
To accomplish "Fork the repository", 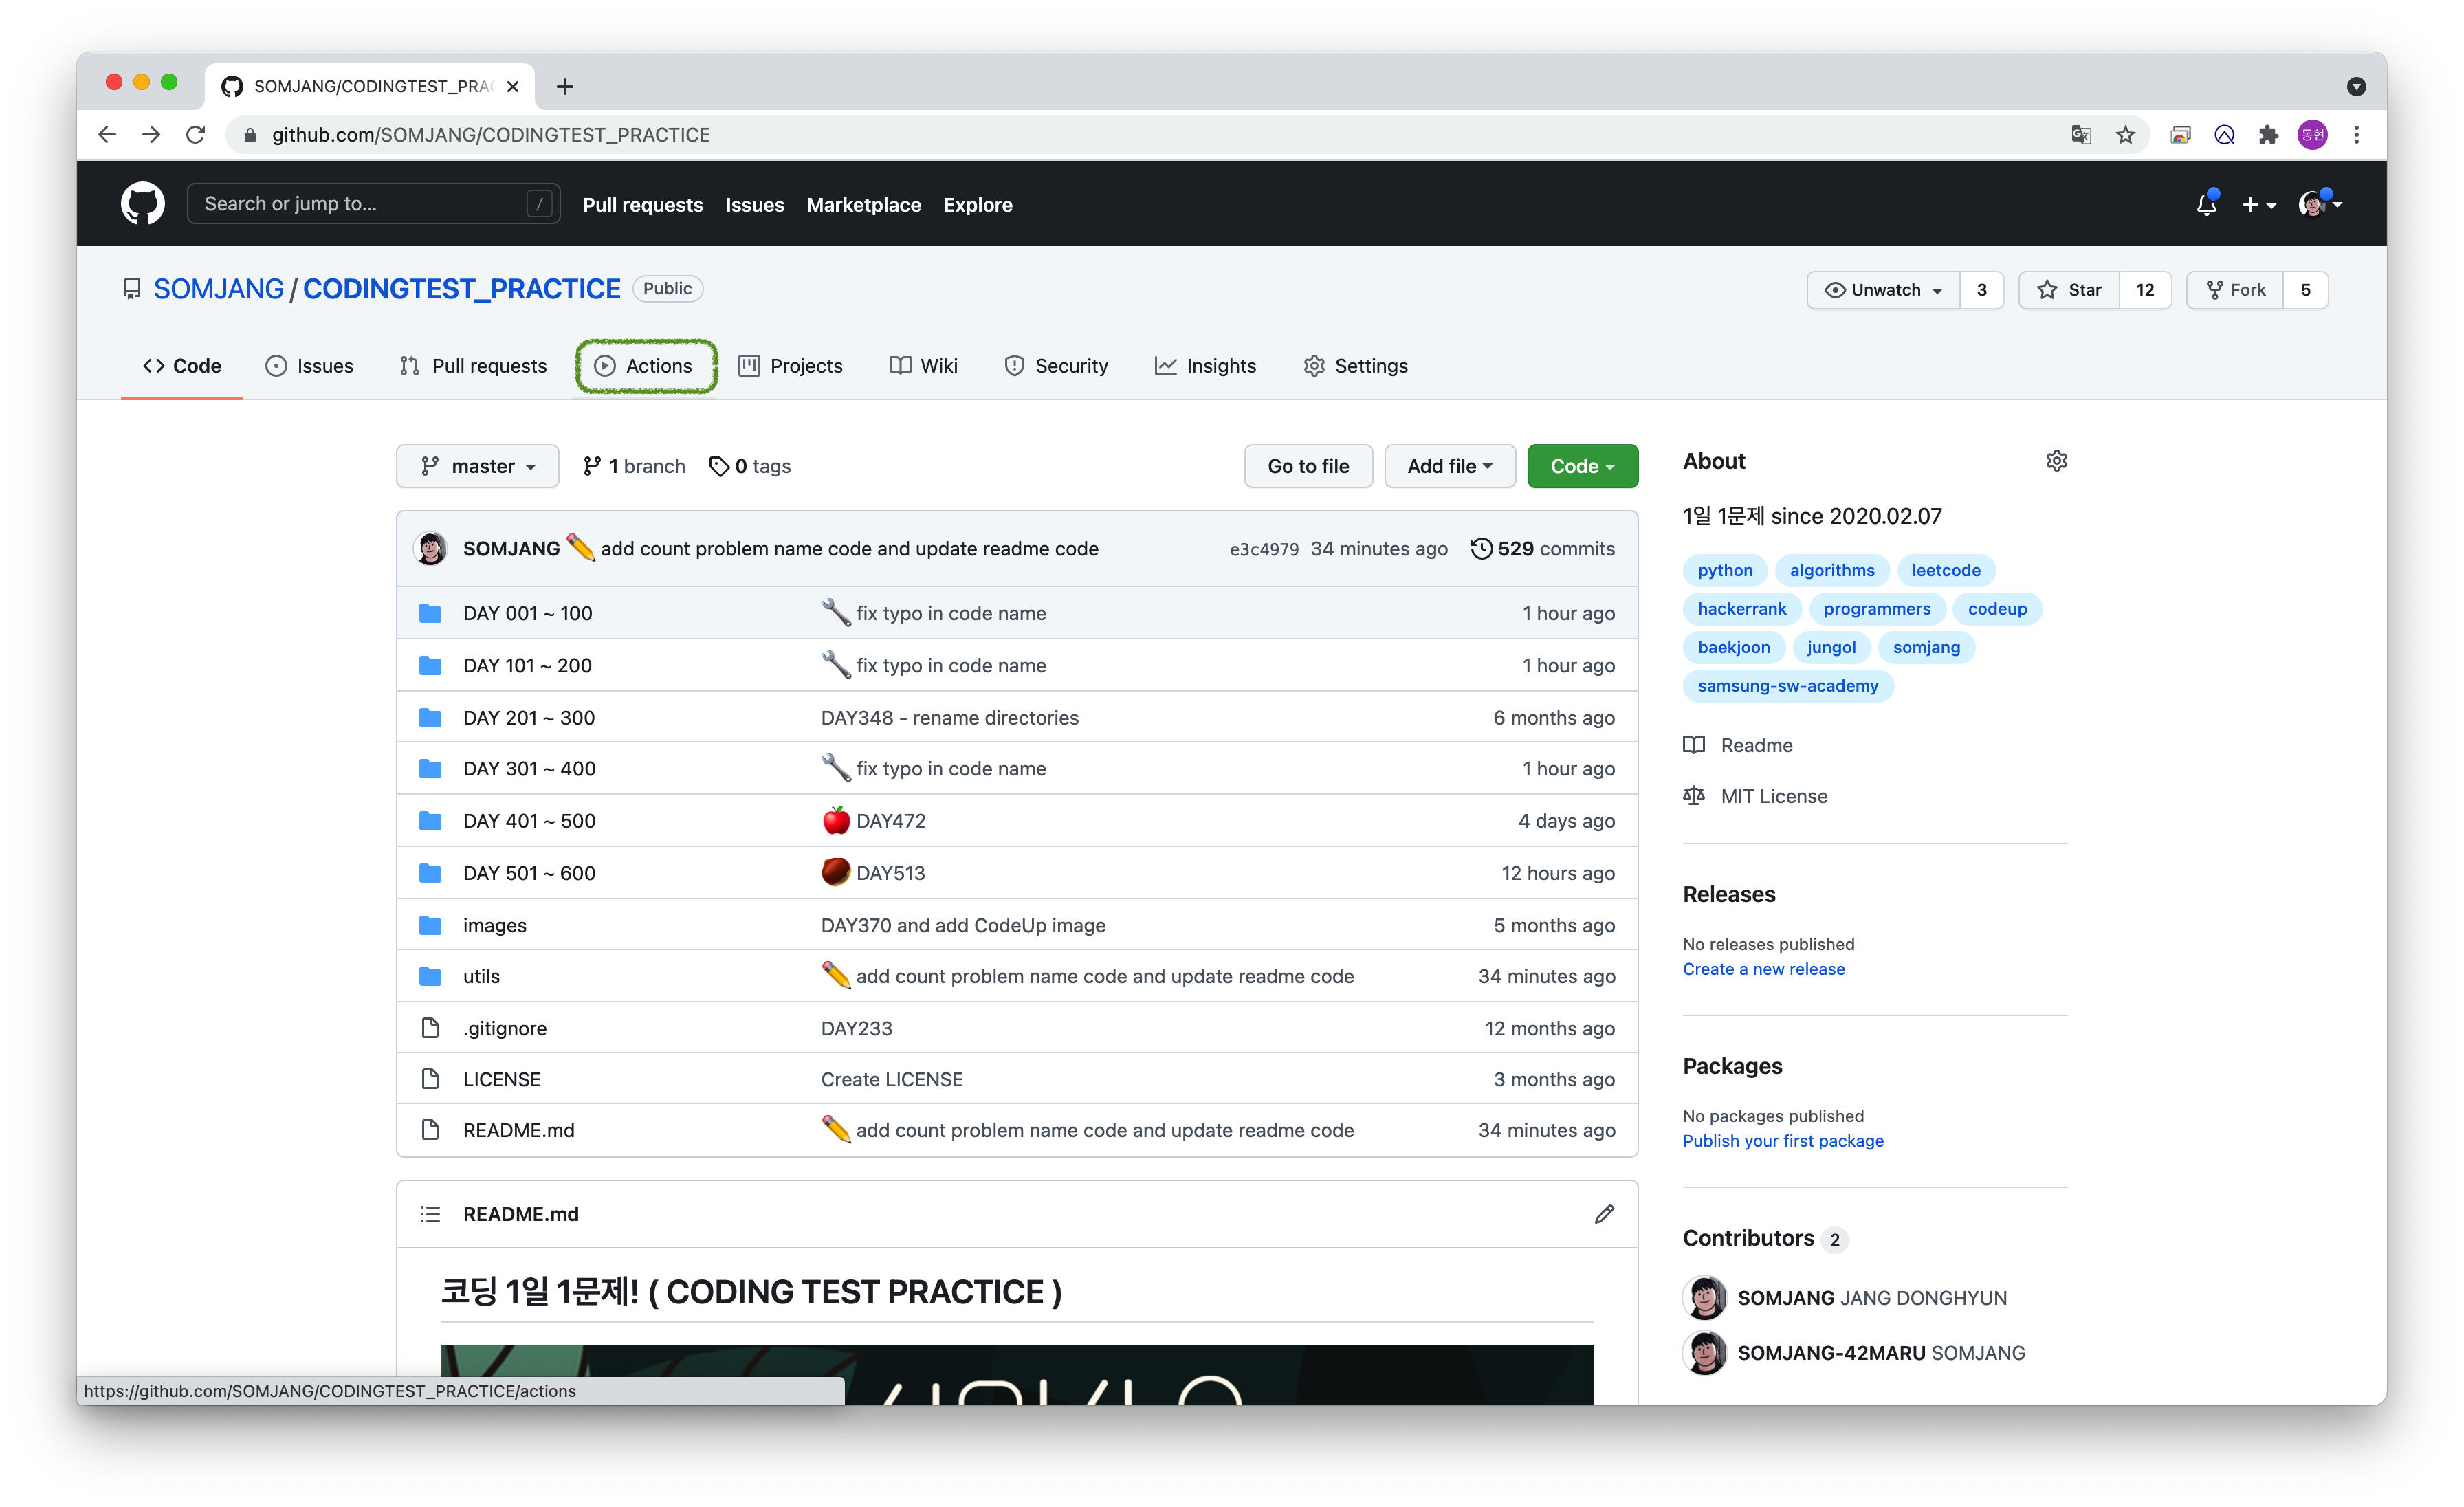I will click(2235, 290).
